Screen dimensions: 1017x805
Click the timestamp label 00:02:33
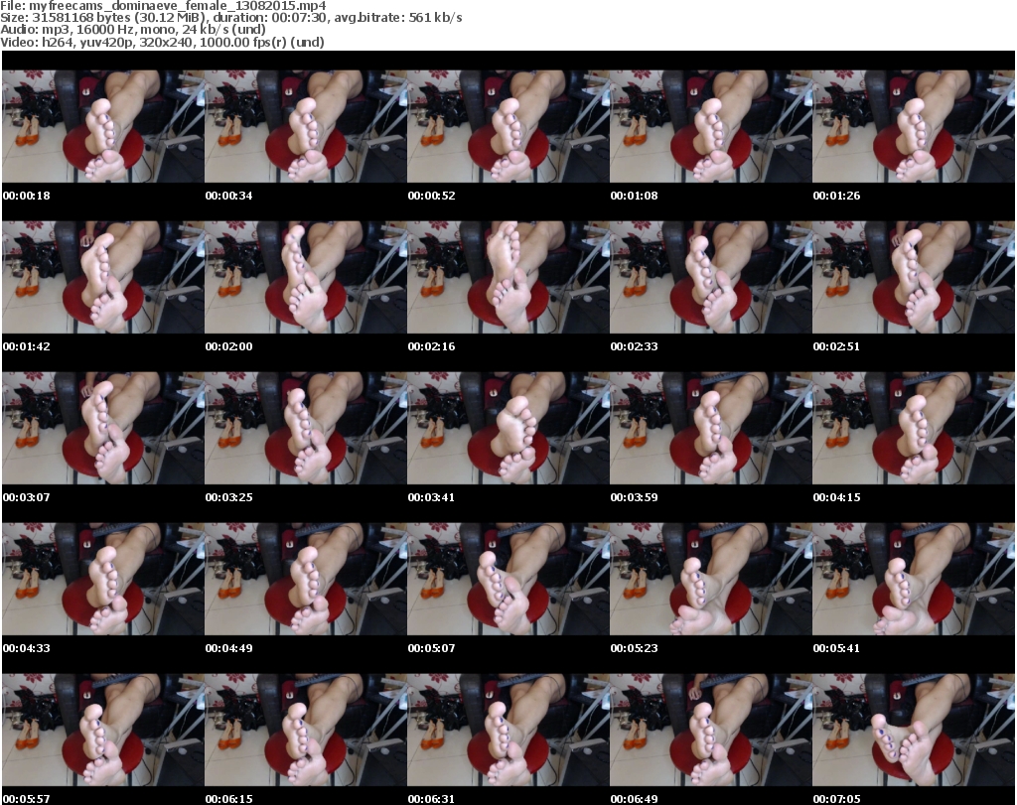point(635,346)
